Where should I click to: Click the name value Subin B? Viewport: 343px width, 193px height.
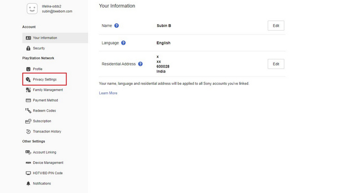click(164, 26)
